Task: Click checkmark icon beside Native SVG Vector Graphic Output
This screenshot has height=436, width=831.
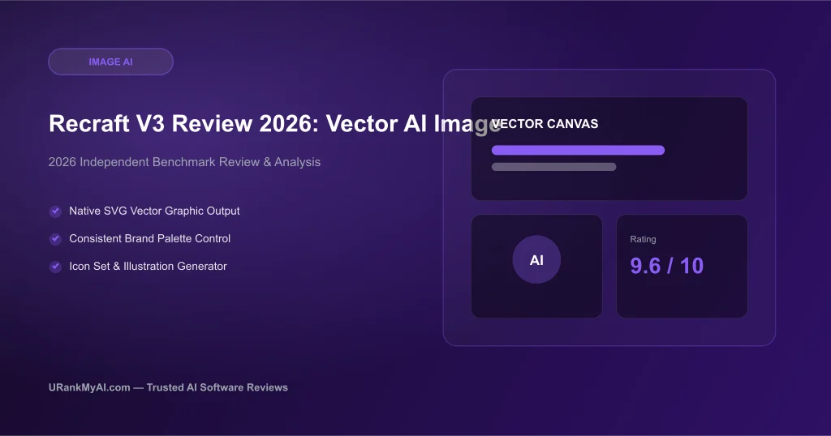Action: tap(55, 212)
